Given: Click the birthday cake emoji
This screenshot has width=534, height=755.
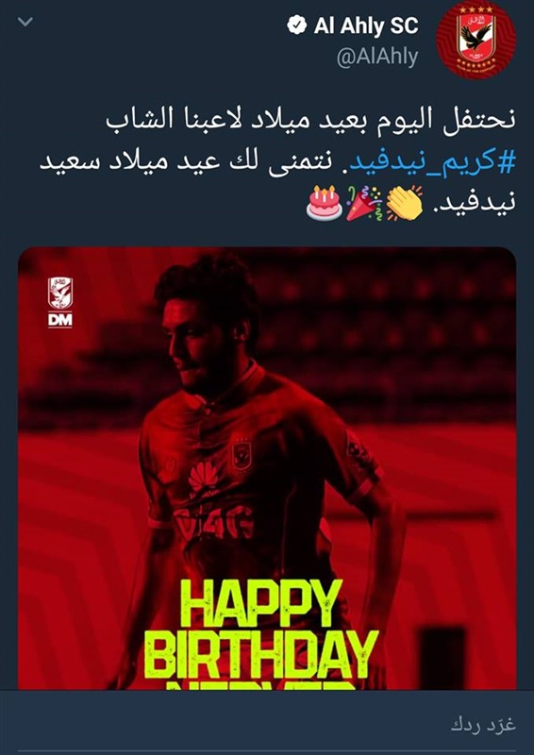Looking at the screenshot, I should [324, 203].
